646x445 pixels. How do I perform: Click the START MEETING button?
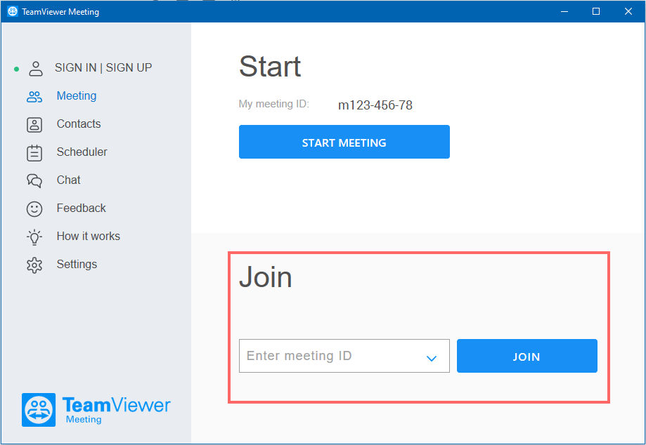[x=344, y=142]
